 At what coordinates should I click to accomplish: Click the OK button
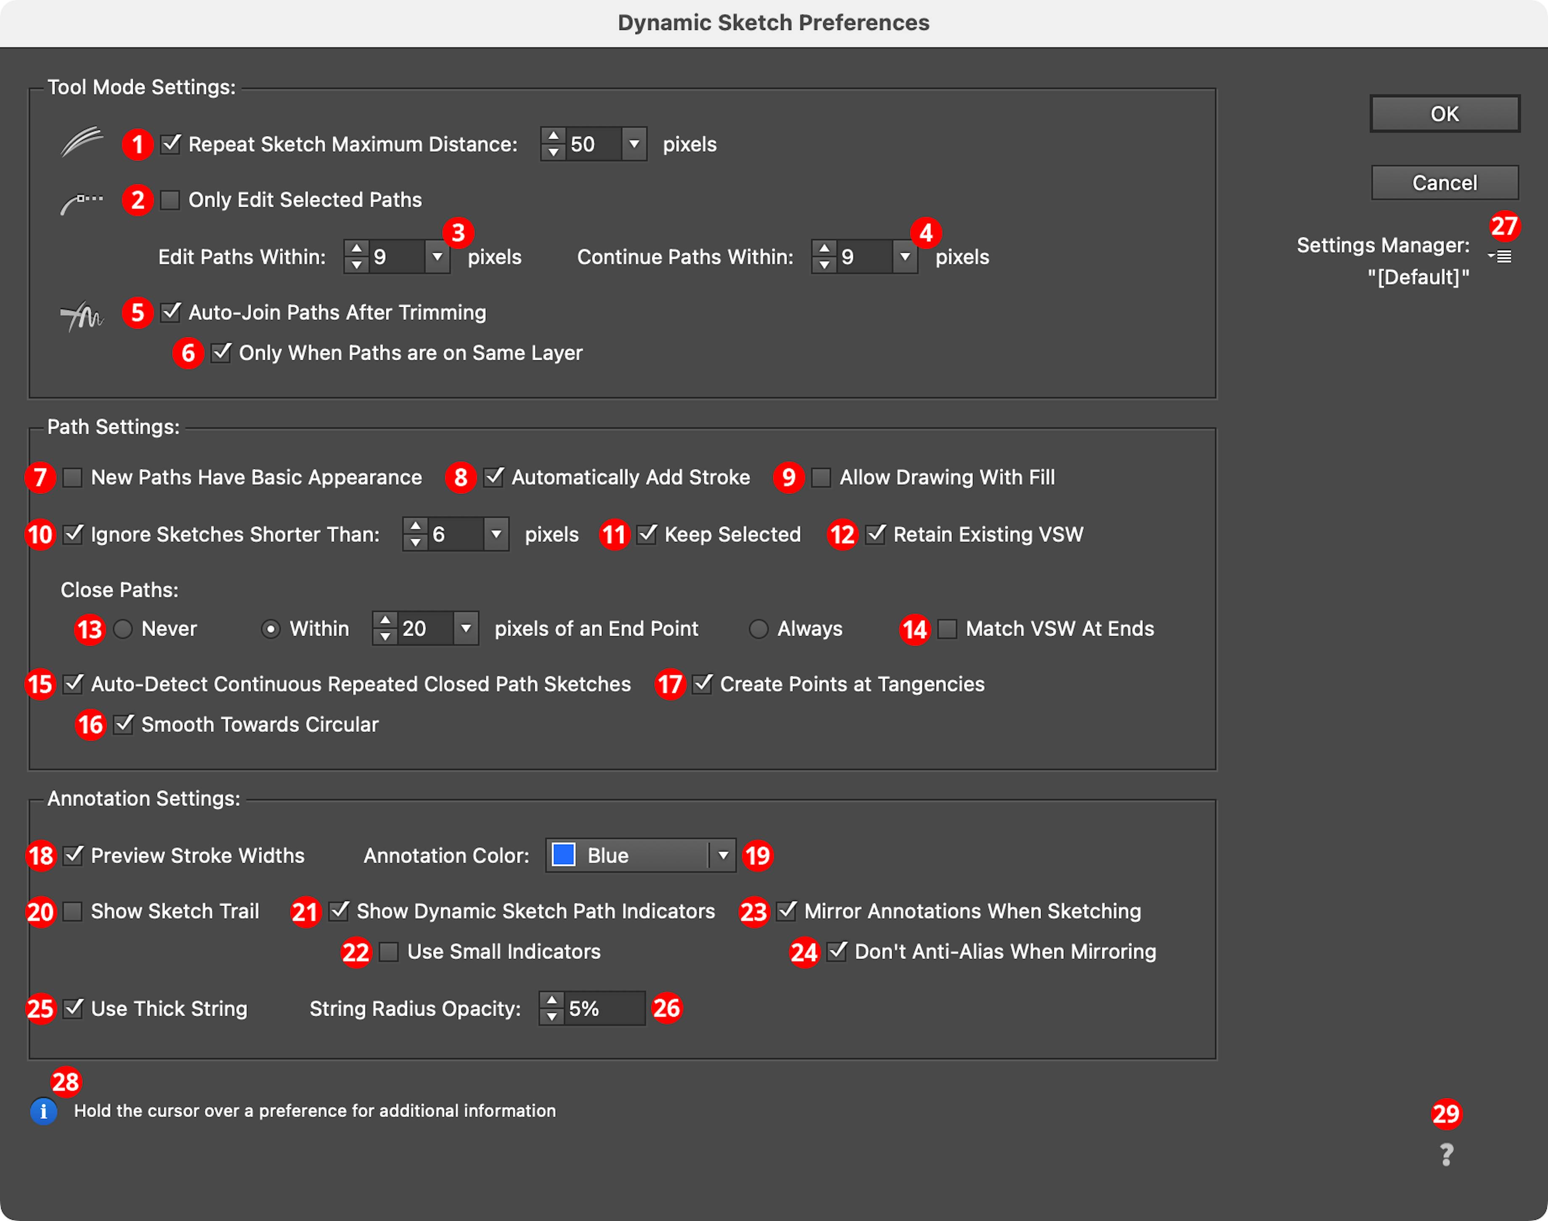tap(1445, 113)
